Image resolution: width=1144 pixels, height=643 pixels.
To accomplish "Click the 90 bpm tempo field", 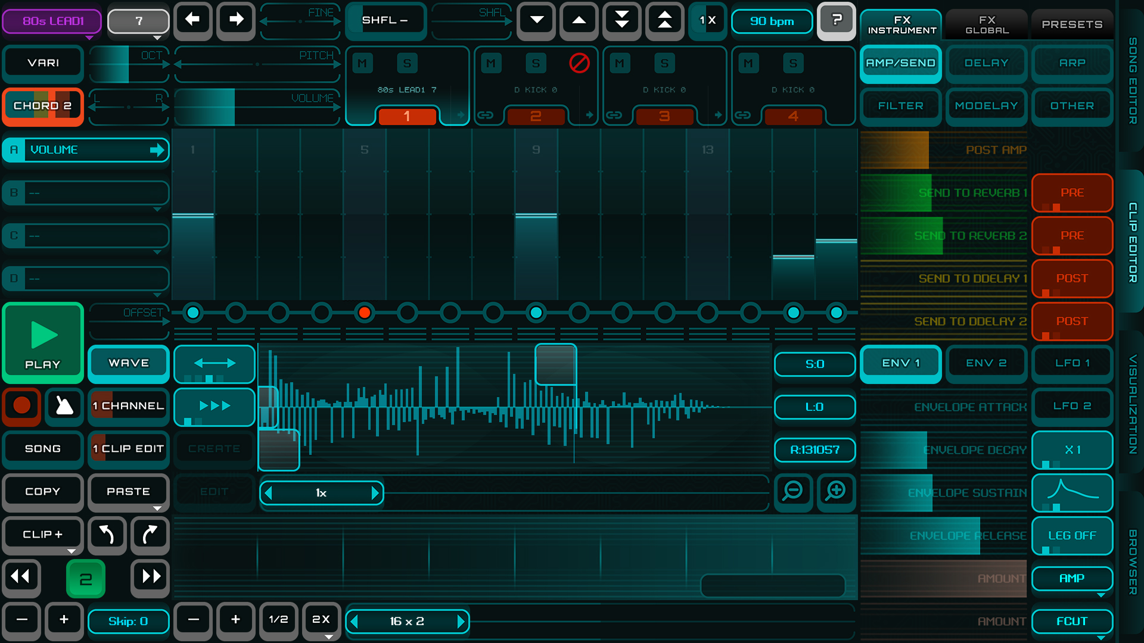I will pos(772,21).
